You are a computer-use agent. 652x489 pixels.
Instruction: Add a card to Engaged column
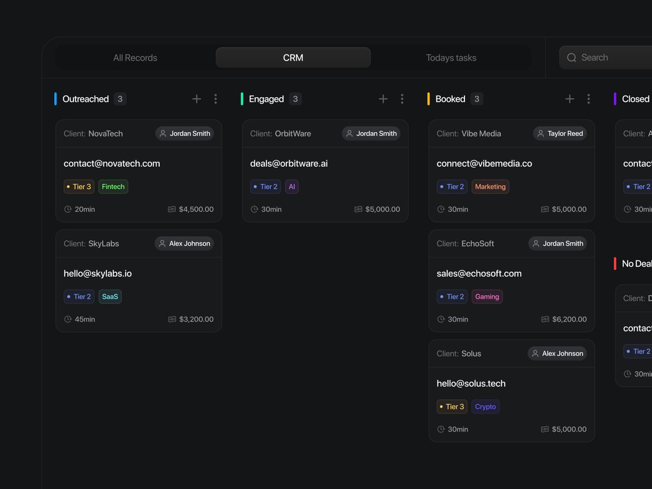tap(383, 99)
